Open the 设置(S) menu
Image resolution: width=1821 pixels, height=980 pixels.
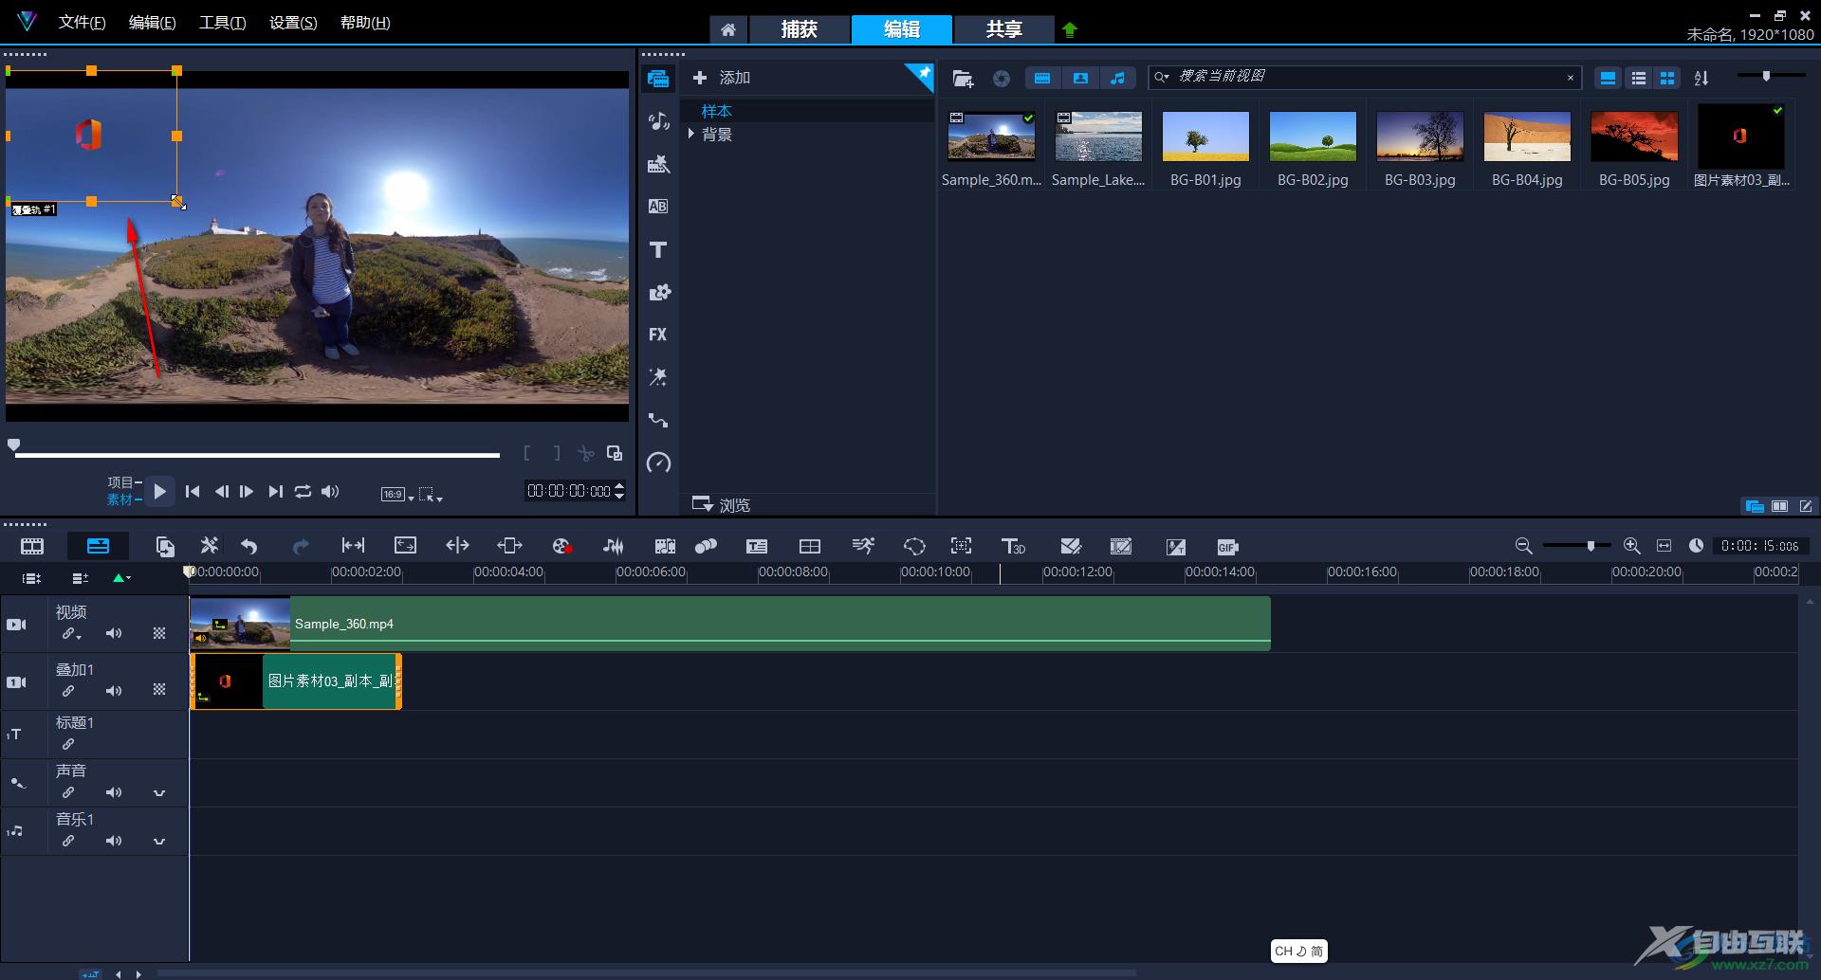tap(293, 22)
